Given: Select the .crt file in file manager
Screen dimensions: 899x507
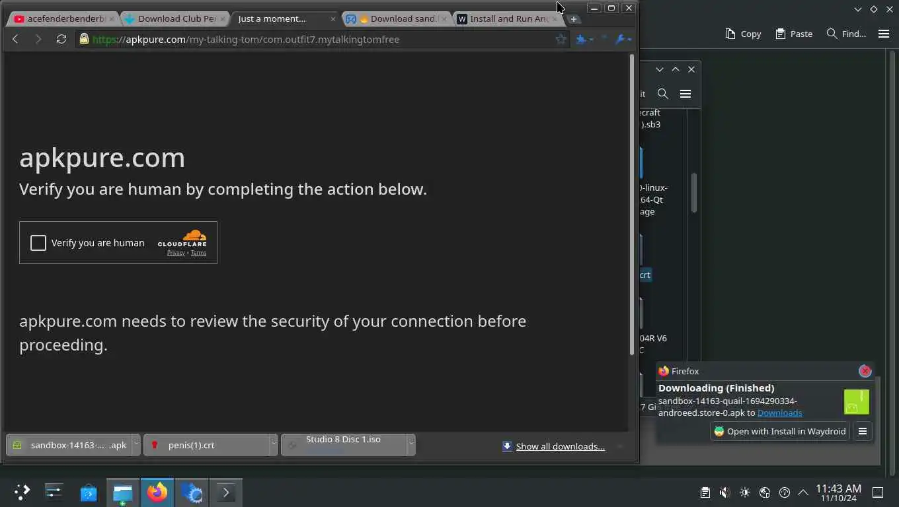Looking at the screenshot, I should (x=645, y=275).
